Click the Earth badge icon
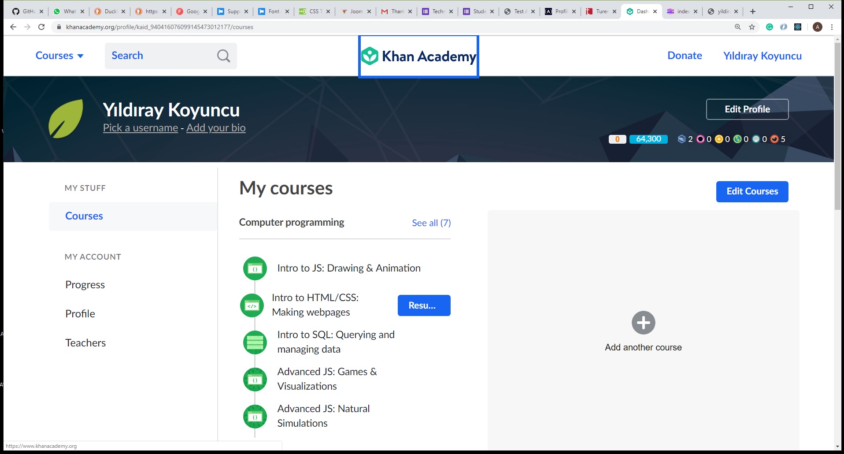Image resolution: width=844 pixels, height=454 pixels. [x=737, y=139]
